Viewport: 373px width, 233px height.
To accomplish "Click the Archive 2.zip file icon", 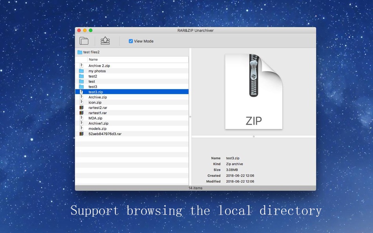I will (x=81, y=66).
